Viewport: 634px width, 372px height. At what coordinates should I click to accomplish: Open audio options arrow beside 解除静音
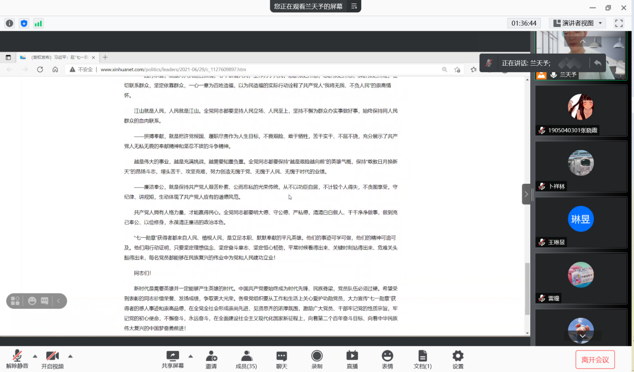35,356
